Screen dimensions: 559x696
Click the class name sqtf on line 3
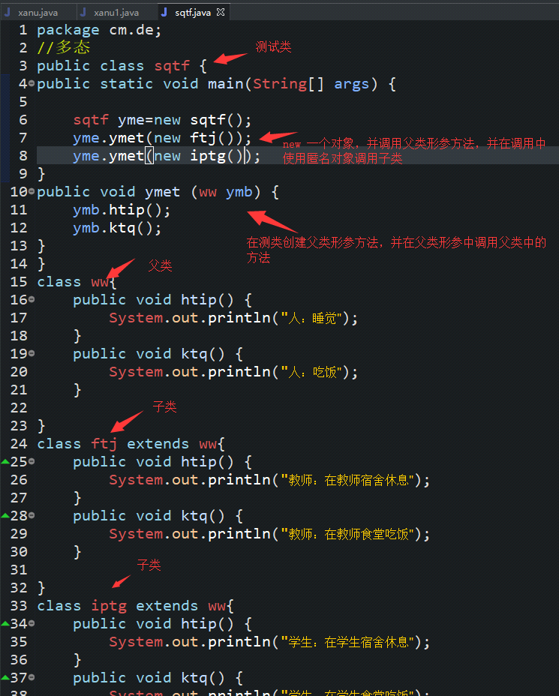pos(172,66)
